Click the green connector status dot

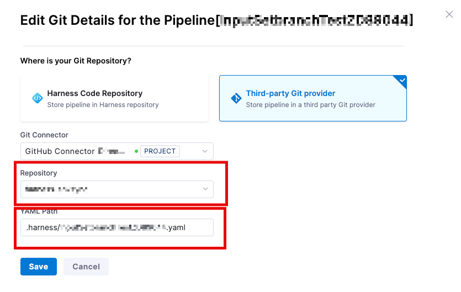point(136,151)
